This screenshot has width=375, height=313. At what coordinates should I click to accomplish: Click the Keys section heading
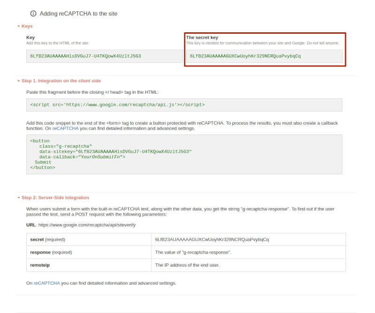point(27,26)
